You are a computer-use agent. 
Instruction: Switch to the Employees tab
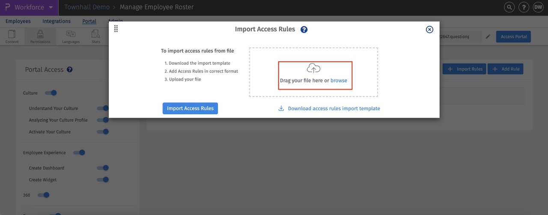18,21
